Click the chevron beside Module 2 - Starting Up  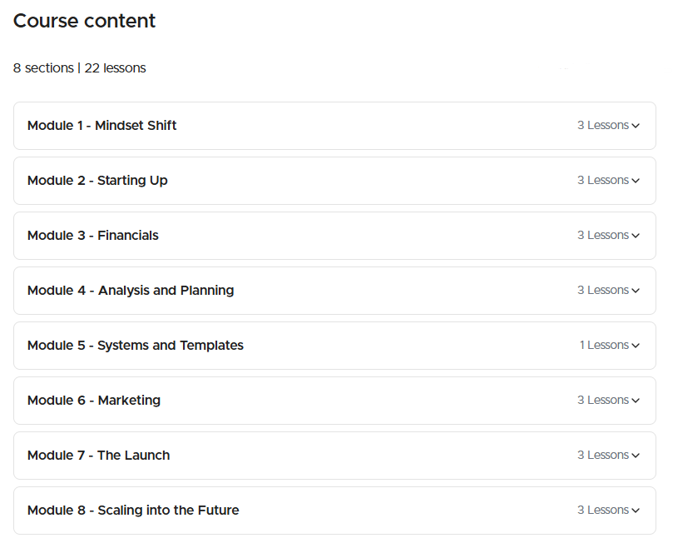click(x=636, y=181)
